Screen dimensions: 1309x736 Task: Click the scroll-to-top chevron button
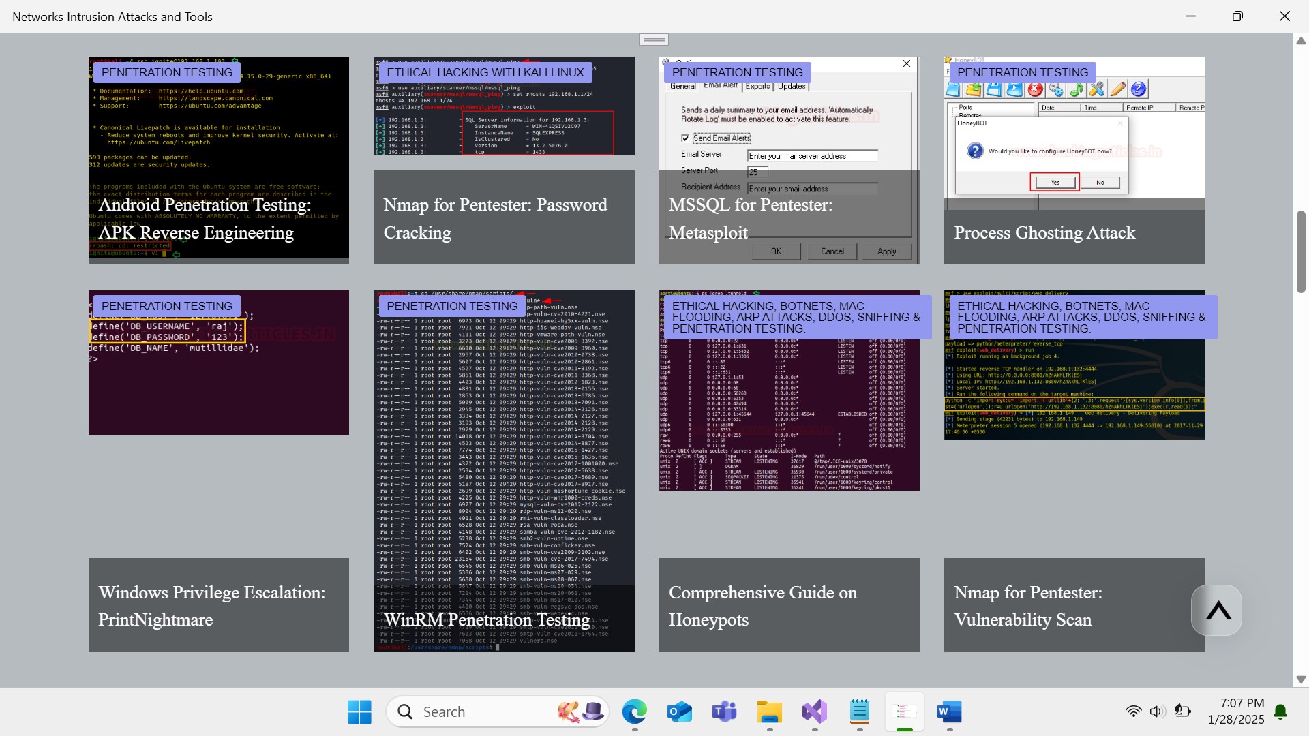[1217, 611]
